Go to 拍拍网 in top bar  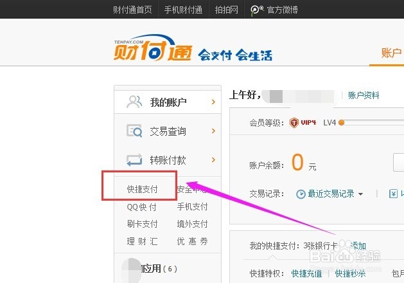coord(227,10)
